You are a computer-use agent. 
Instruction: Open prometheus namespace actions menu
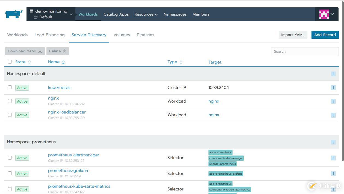pos(333,142)
